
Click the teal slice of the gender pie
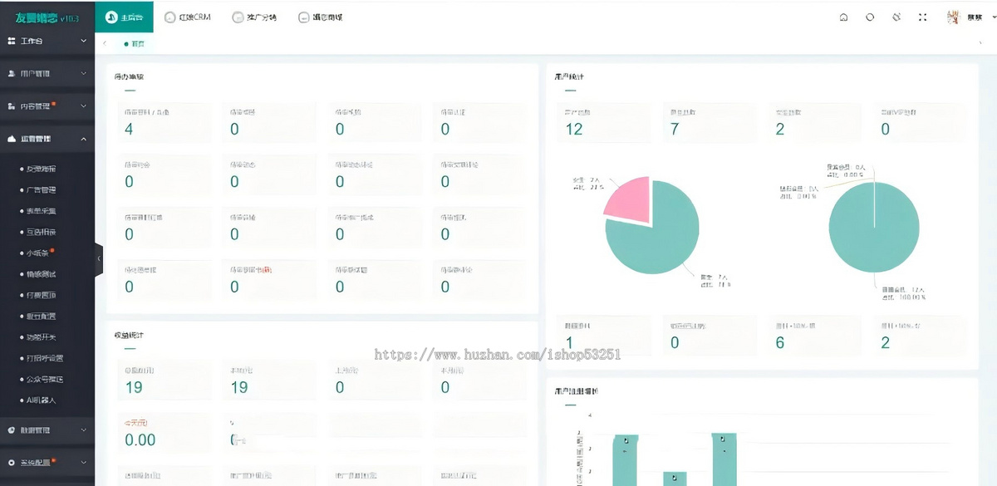click(658, 237)
